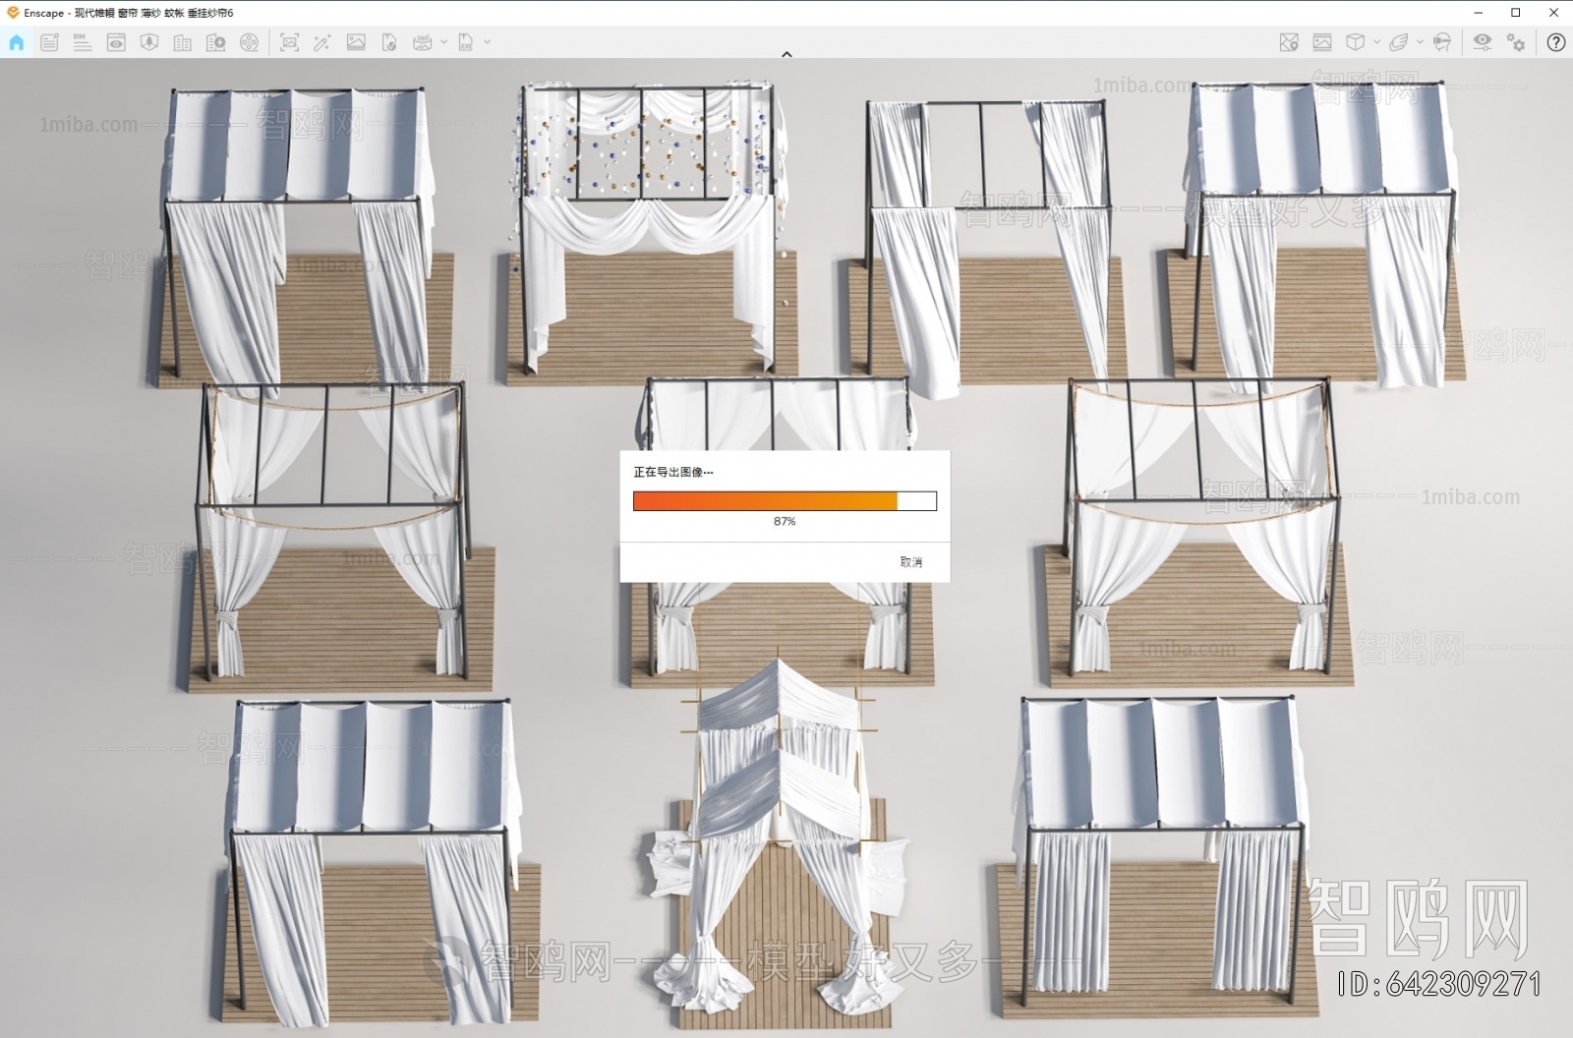Click the batch rendering image icon
Screen dimensions: 1573x1038
click(x=356, y=42)
